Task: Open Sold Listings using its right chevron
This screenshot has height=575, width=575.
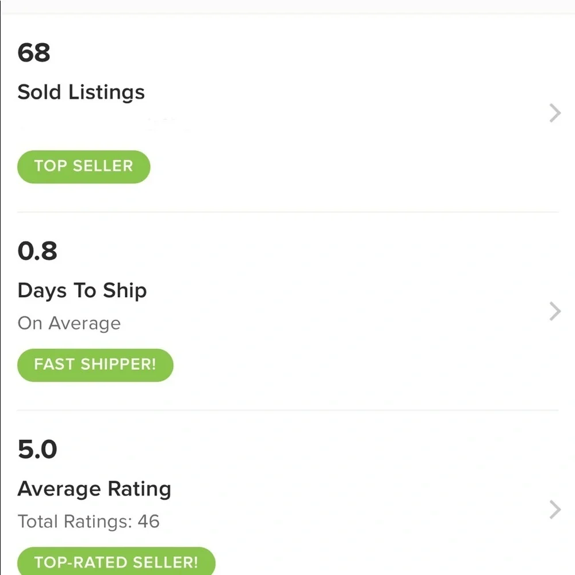Action: point(555,113)
